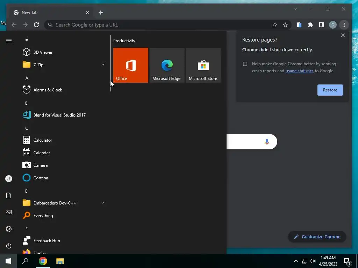Open Feedback Hub
The image size is (358, 268).
pos(64,241)
